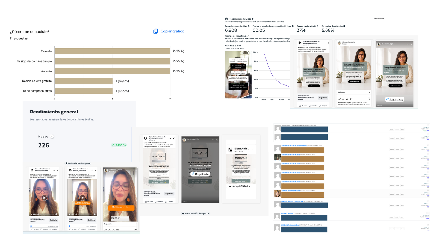This screenshot has width=437, height=246.
Task: Click info icon next to Porcentaje de retención
Action: [x=344, y=26]
